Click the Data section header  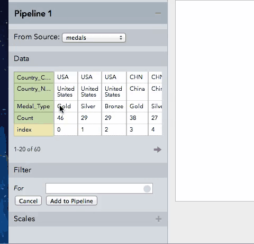point(88,59)
